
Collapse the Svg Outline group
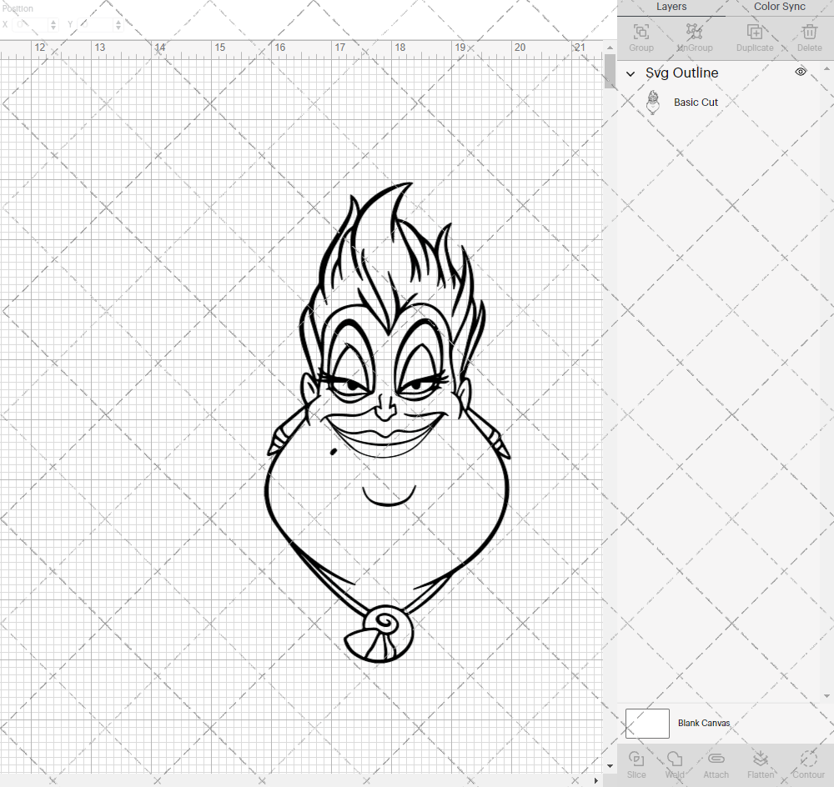(631, 73)
